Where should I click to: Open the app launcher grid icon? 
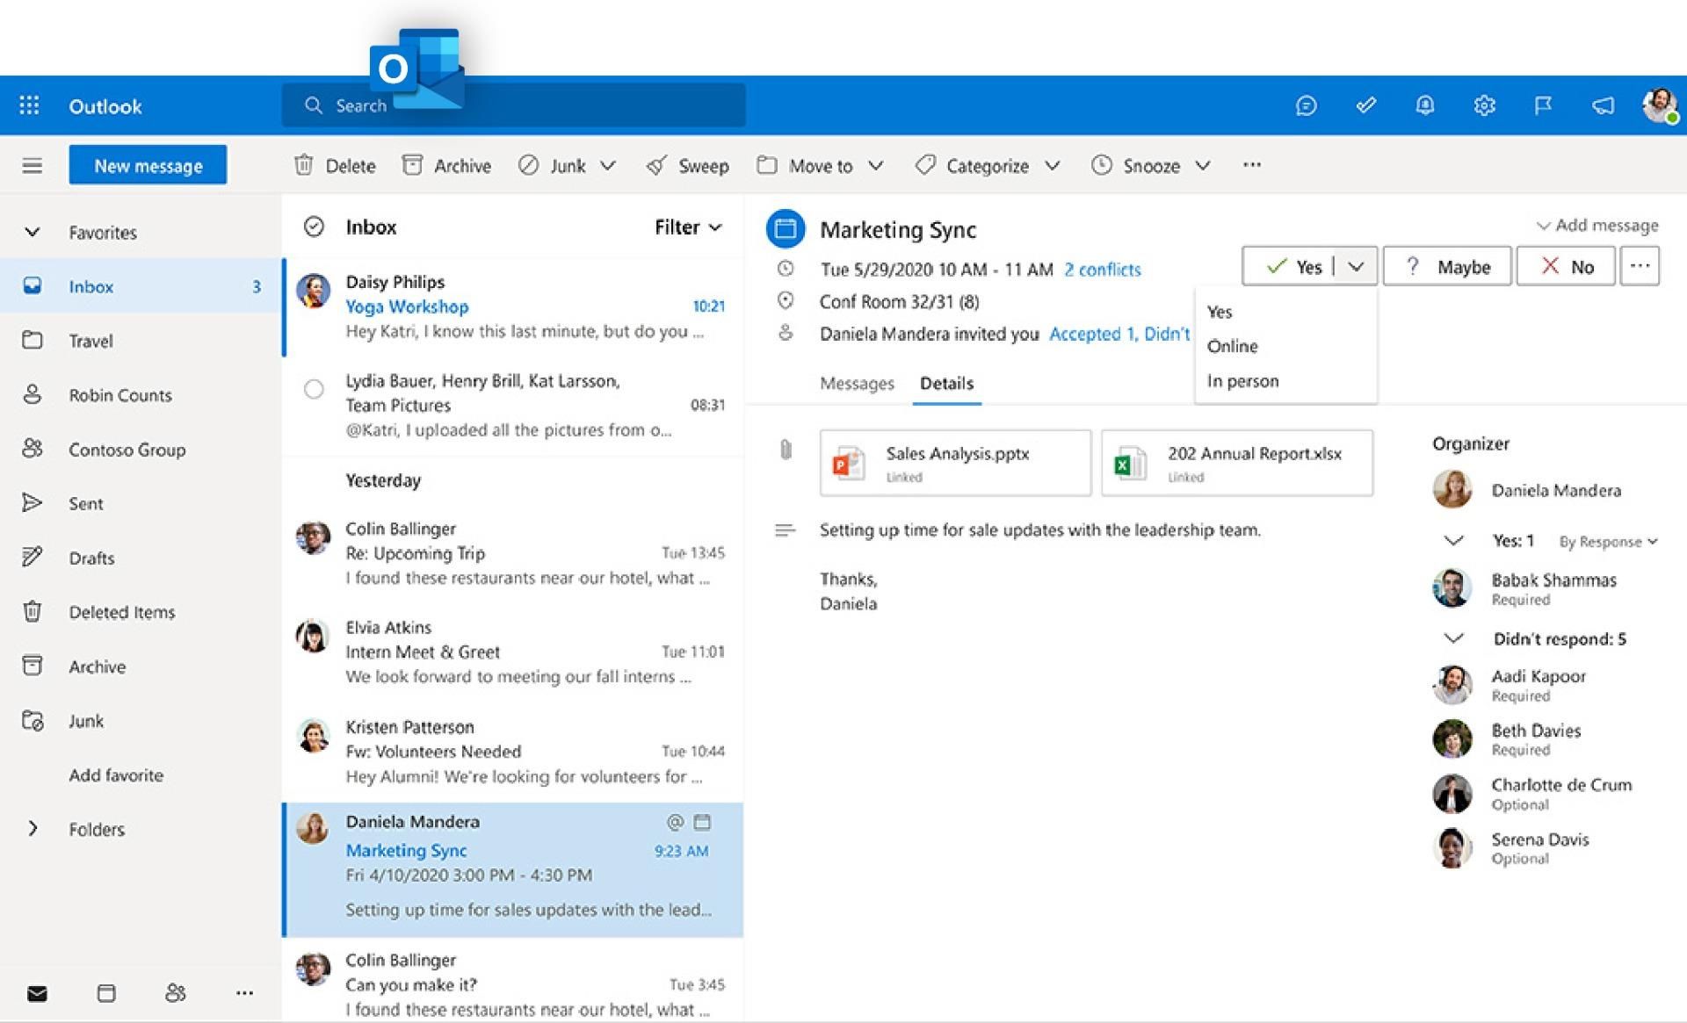(x=29, y=105)
